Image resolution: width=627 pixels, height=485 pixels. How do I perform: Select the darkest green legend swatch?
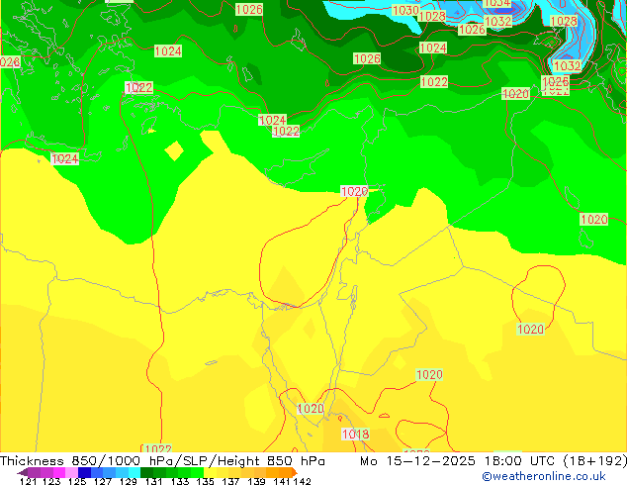(146, 472)
